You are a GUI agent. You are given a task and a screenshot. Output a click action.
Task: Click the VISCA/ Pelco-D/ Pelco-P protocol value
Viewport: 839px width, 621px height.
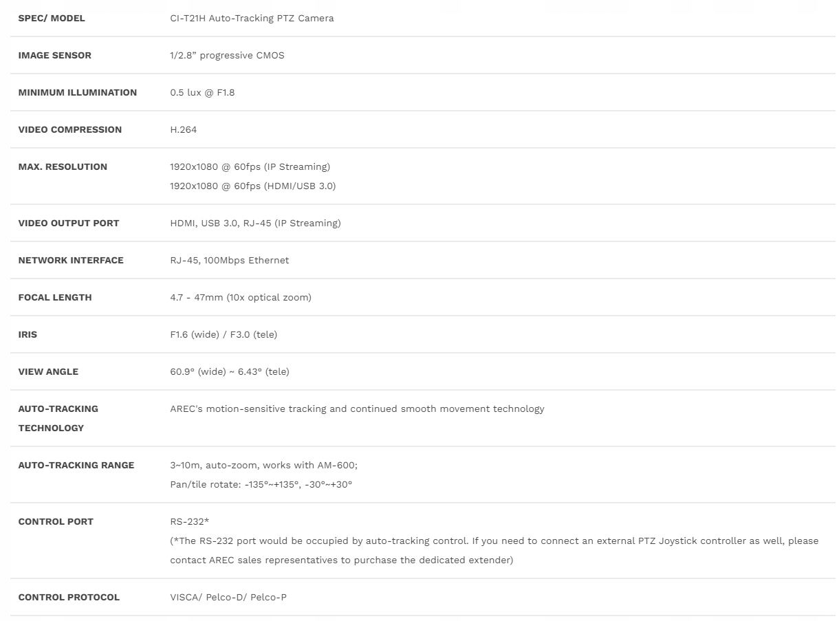point(228,597)
